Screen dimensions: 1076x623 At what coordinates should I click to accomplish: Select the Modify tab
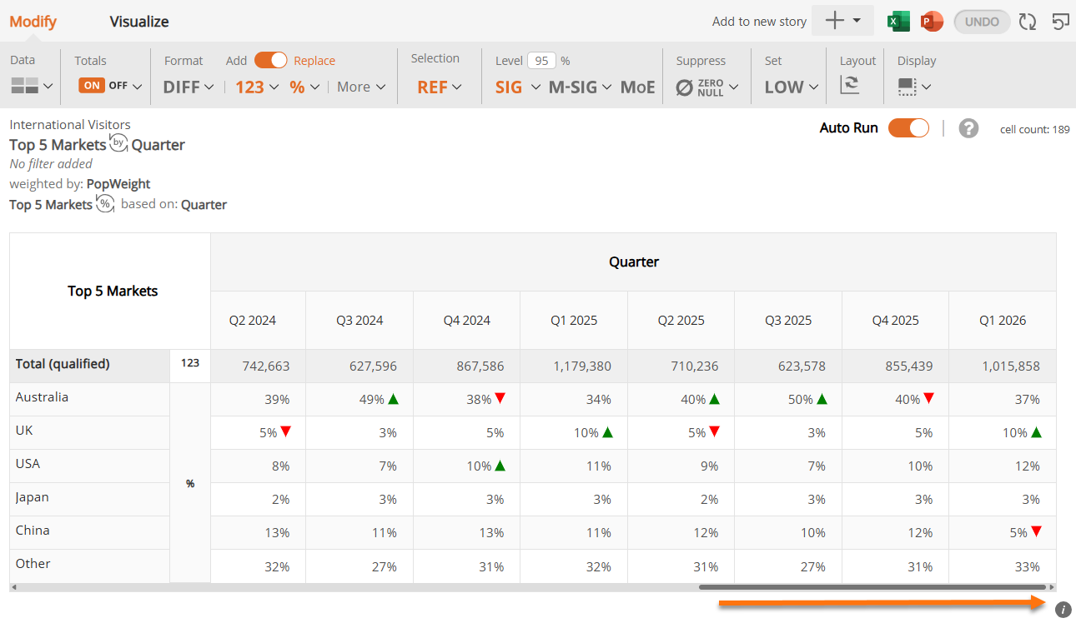pos(33,22)
